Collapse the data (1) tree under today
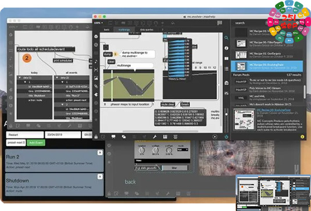311x211 pixels. [20, 78]
